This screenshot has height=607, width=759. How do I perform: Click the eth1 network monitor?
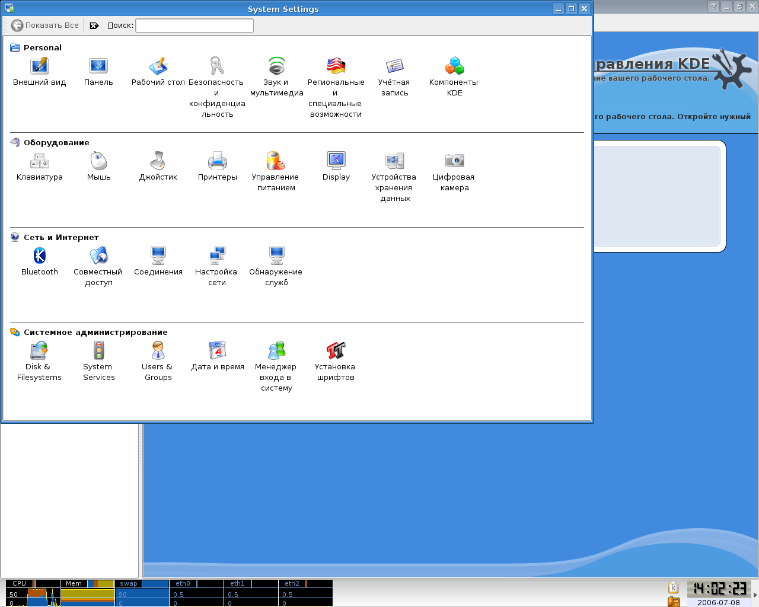(251, 593)
